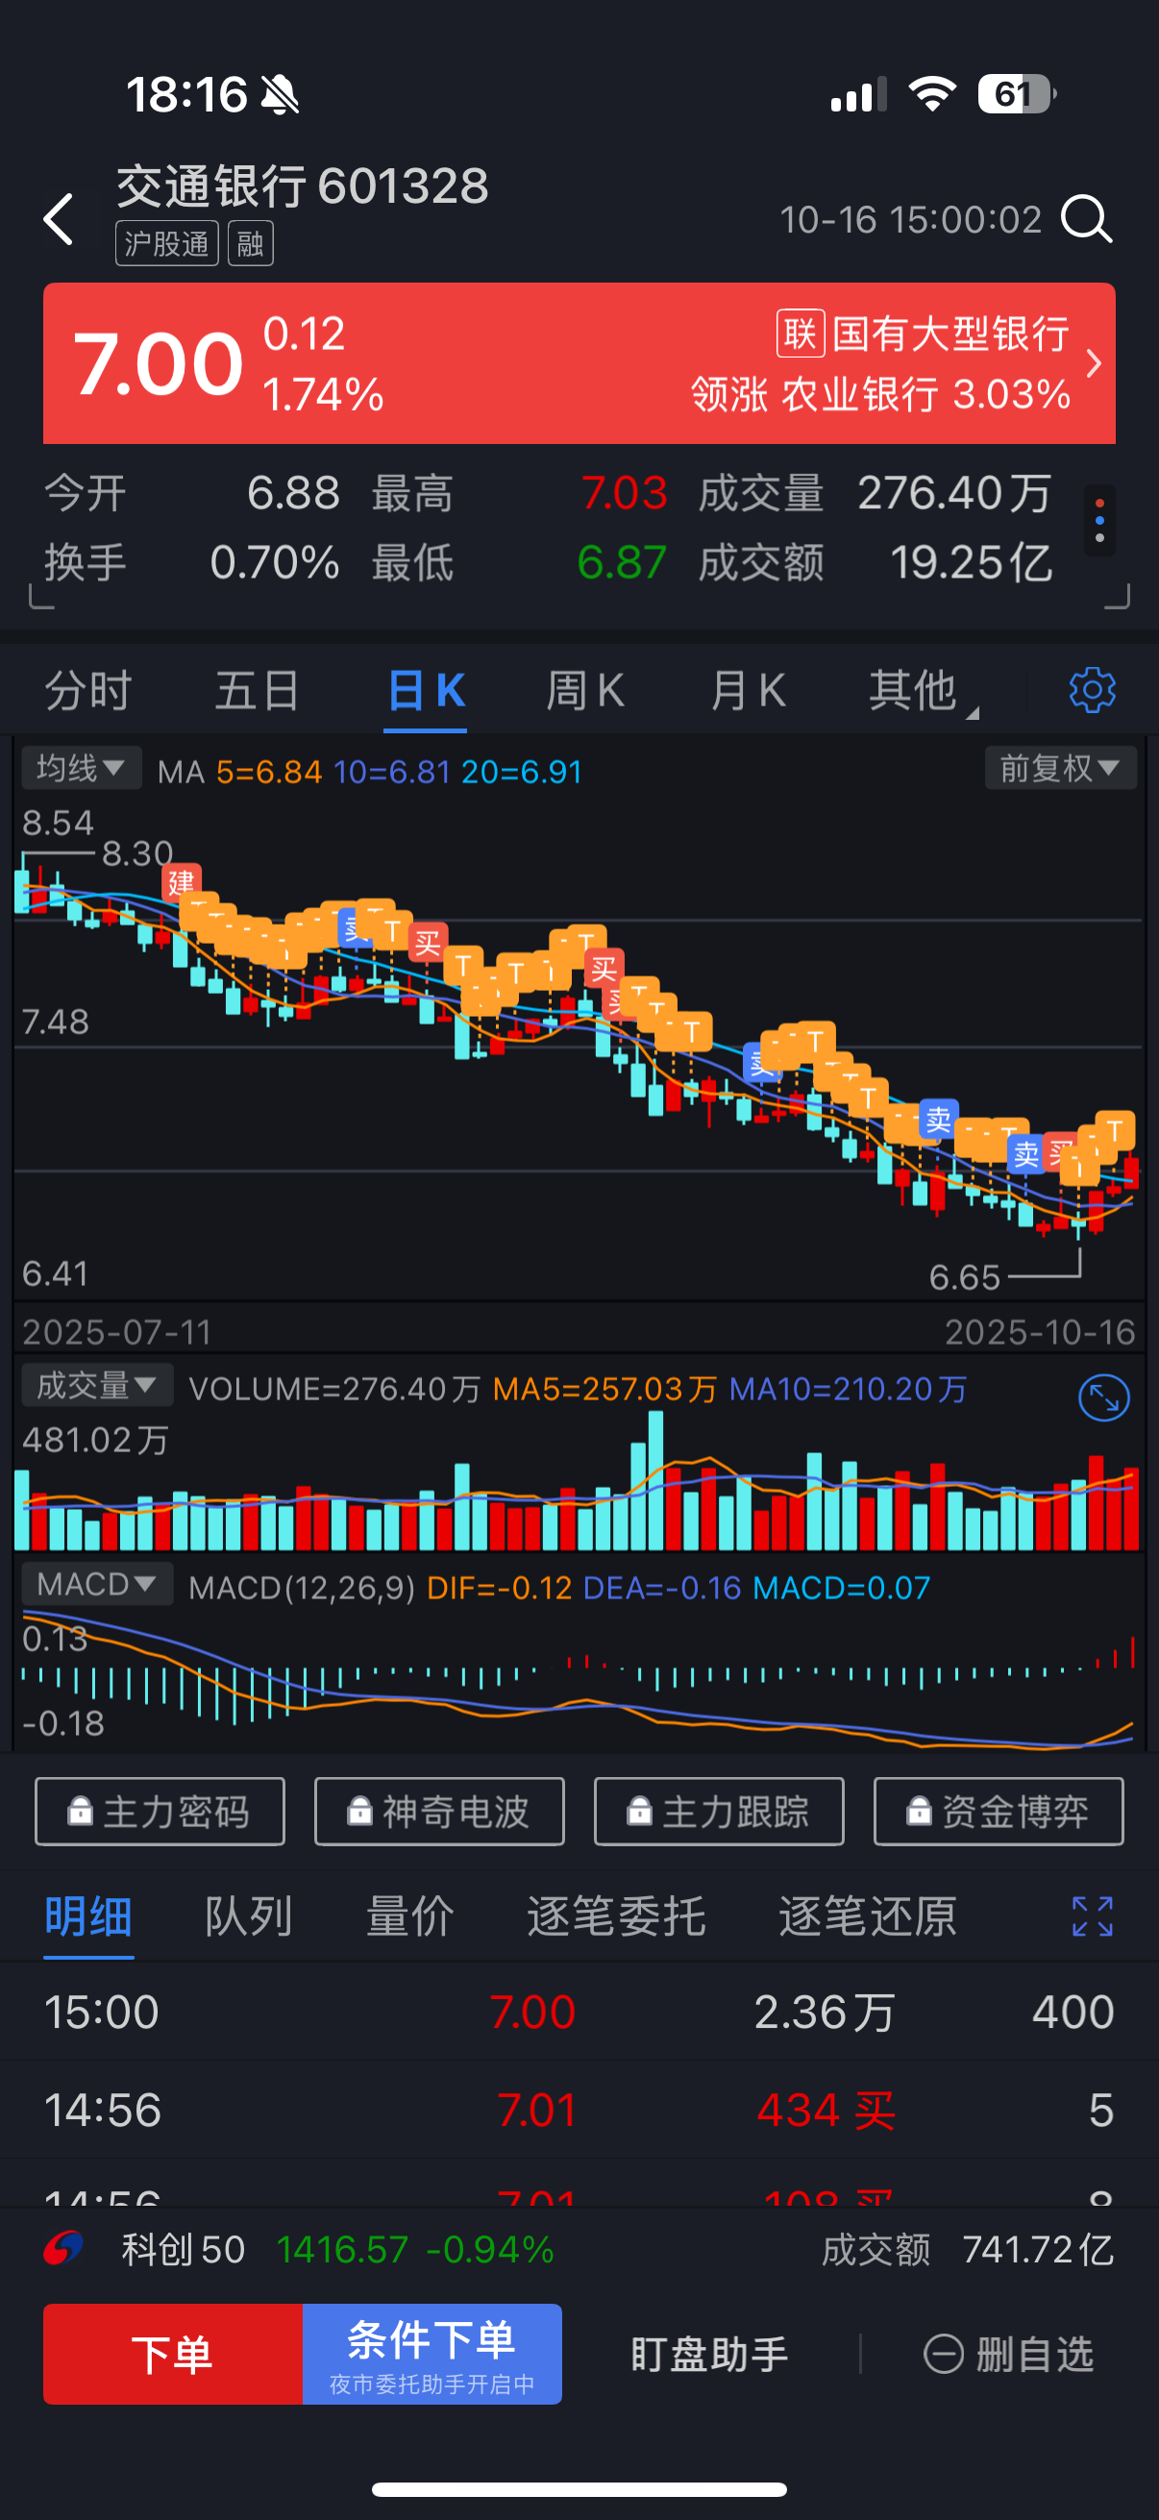Tap the stock title 交通银行 601328
Screen dimensions: 1159x2520
[302, 185]
